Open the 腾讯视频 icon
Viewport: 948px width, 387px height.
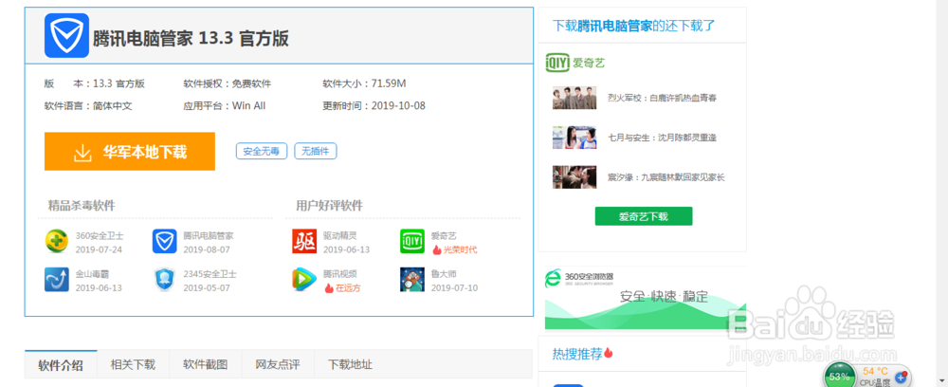pyautogui.click(x=304, y=280)
